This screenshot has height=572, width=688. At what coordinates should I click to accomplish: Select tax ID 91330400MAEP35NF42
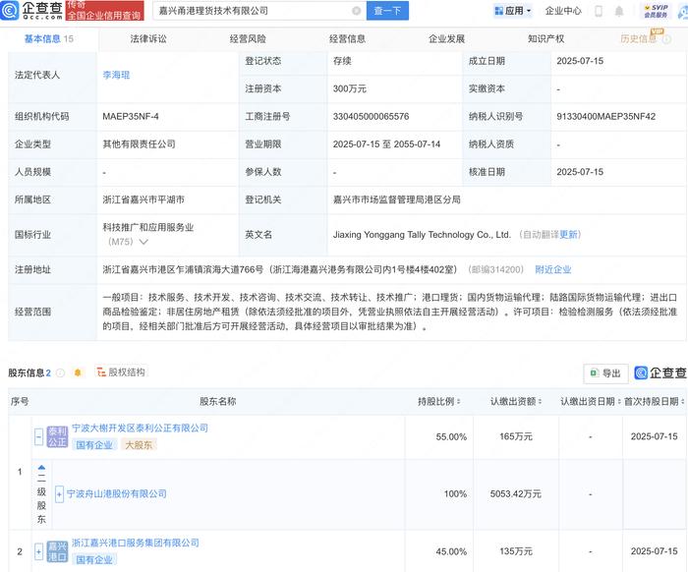pos(606,117)
